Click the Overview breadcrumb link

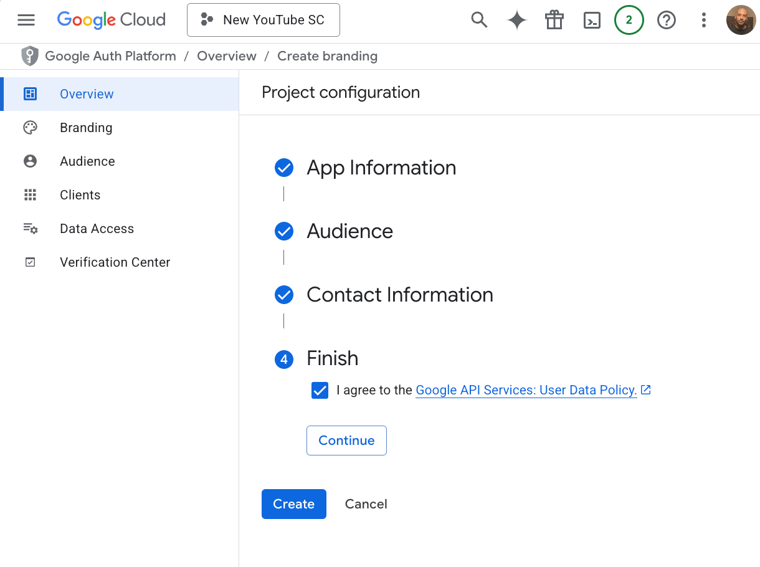tap(226, 56)
